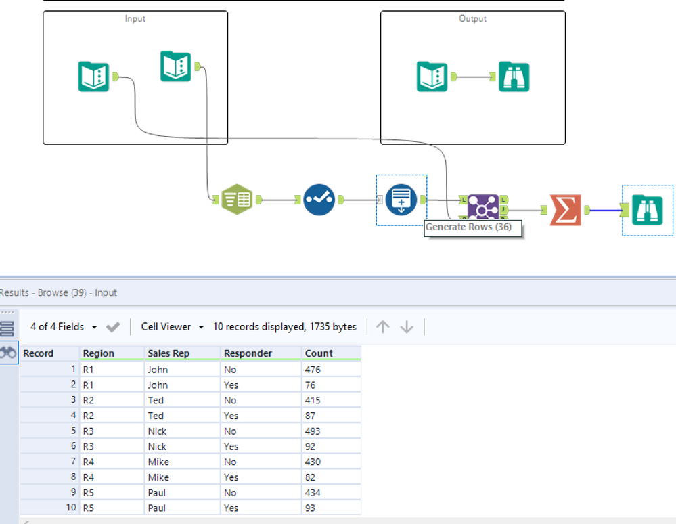Viewport: 676px width, 524px height.
Task: Click the Summarize tool output anchor
Action: point(586,210)
